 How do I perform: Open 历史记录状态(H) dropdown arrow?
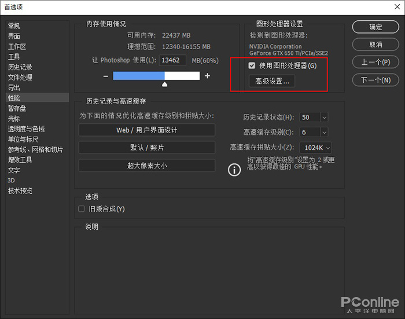tap(325, 118)
